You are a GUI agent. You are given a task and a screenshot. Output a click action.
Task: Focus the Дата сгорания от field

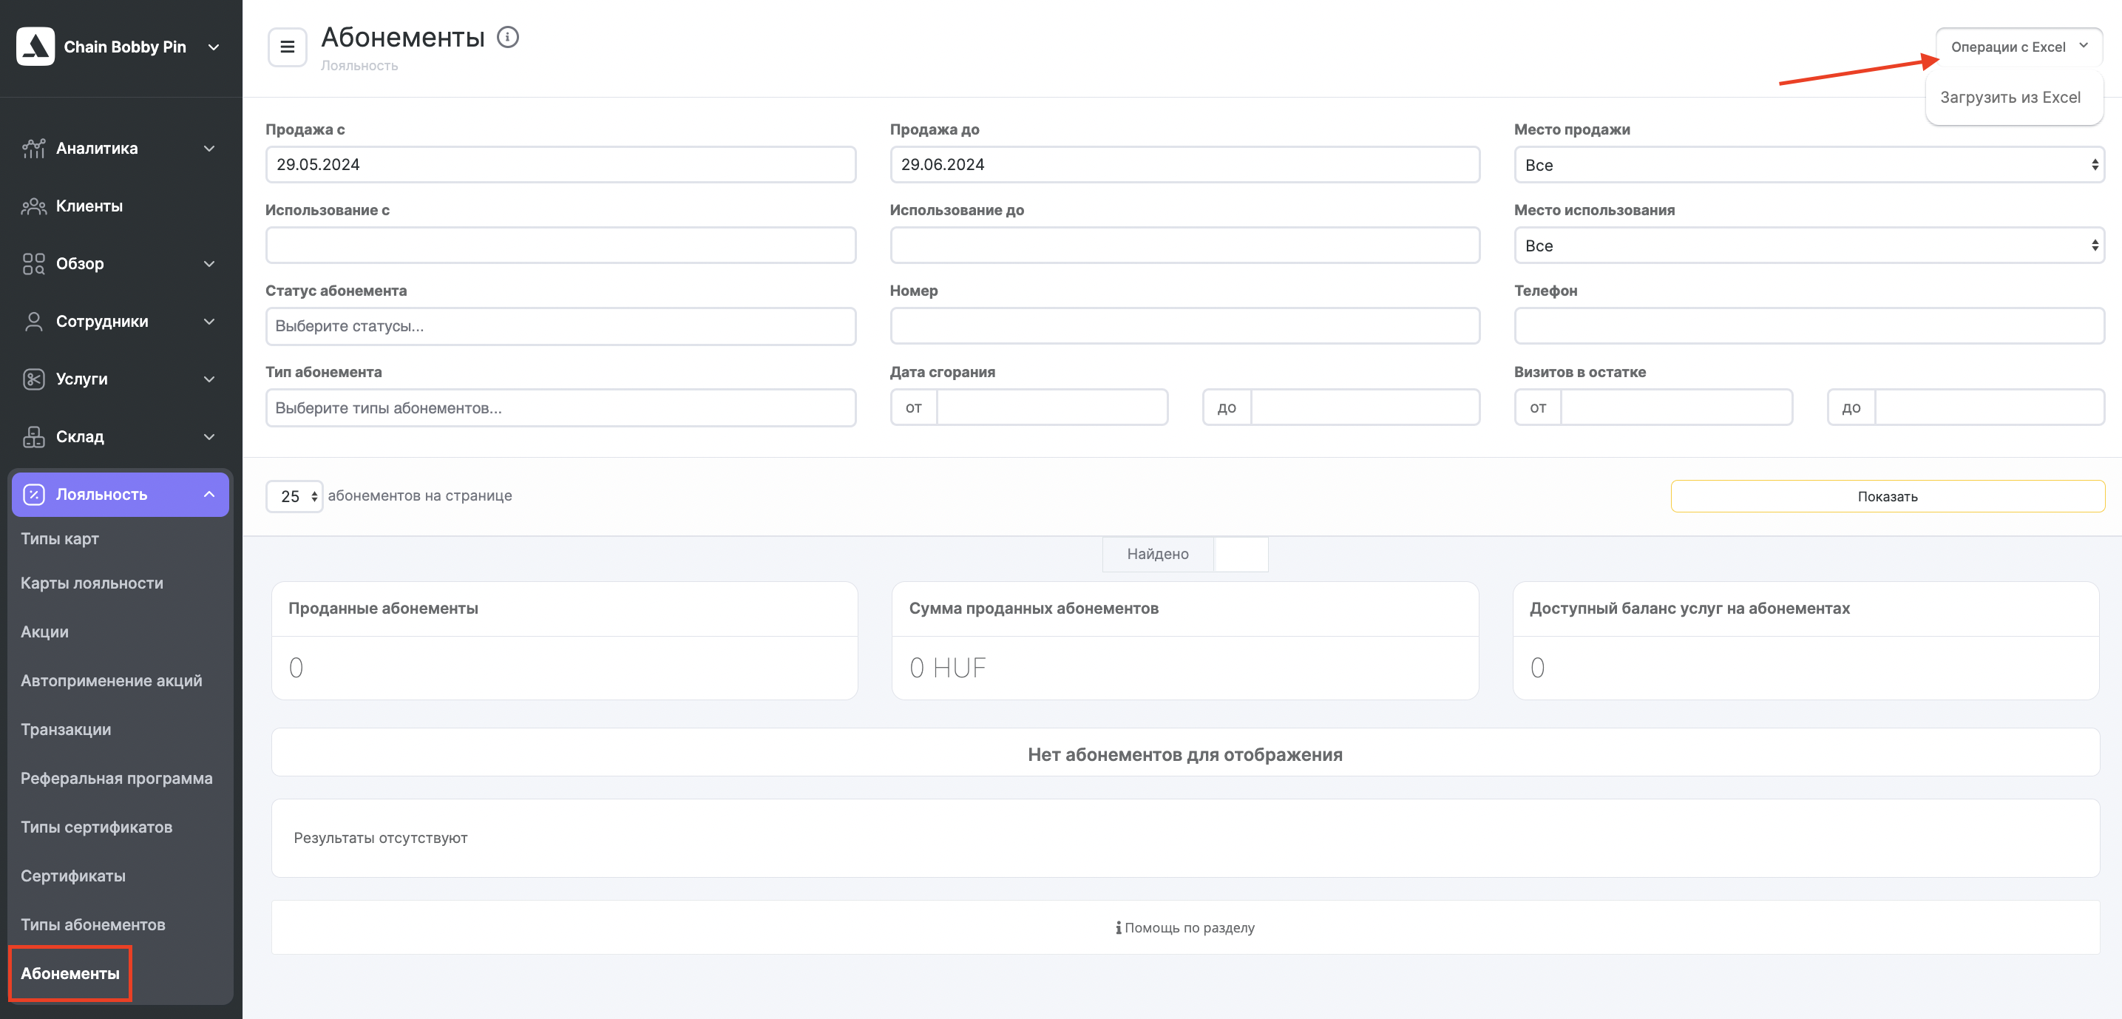coord(1052,407)
